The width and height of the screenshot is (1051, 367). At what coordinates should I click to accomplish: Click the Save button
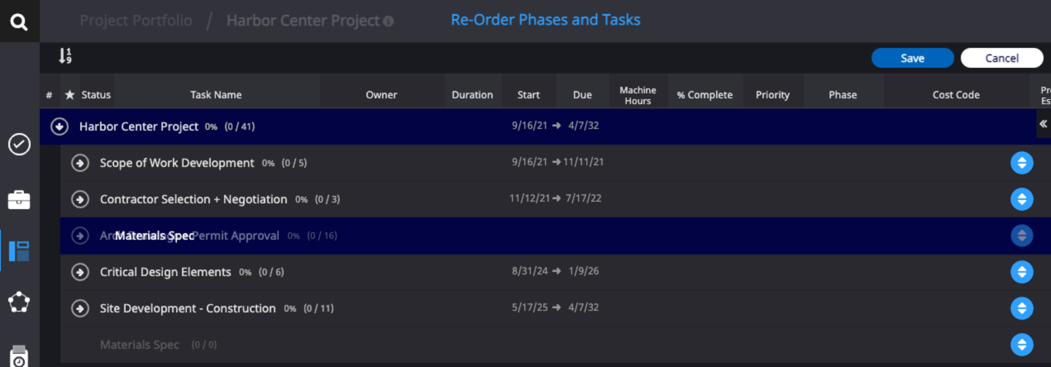tap(912, 58)
